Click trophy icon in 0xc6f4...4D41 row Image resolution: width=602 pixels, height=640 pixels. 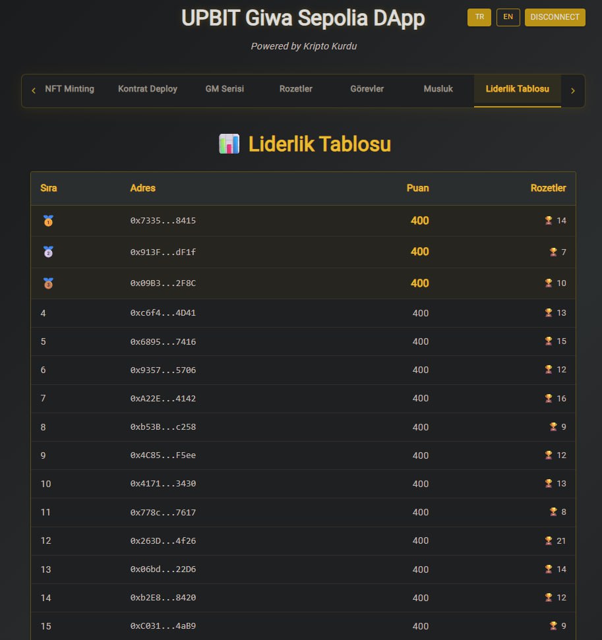[549, 312]
